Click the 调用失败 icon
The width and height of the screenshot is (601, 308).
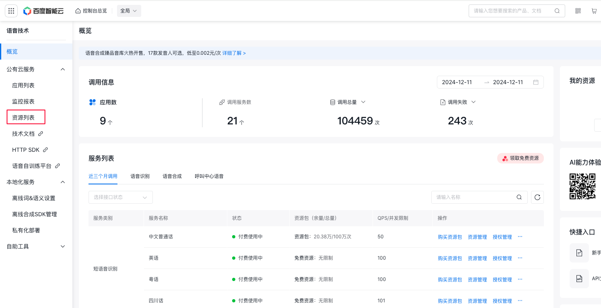[x=443, y=102]
